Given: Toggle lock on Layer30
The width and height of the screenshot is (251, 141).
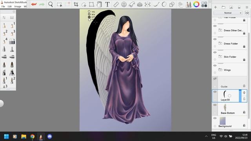Looking at the screenshot, I should [x=244, y=99].
